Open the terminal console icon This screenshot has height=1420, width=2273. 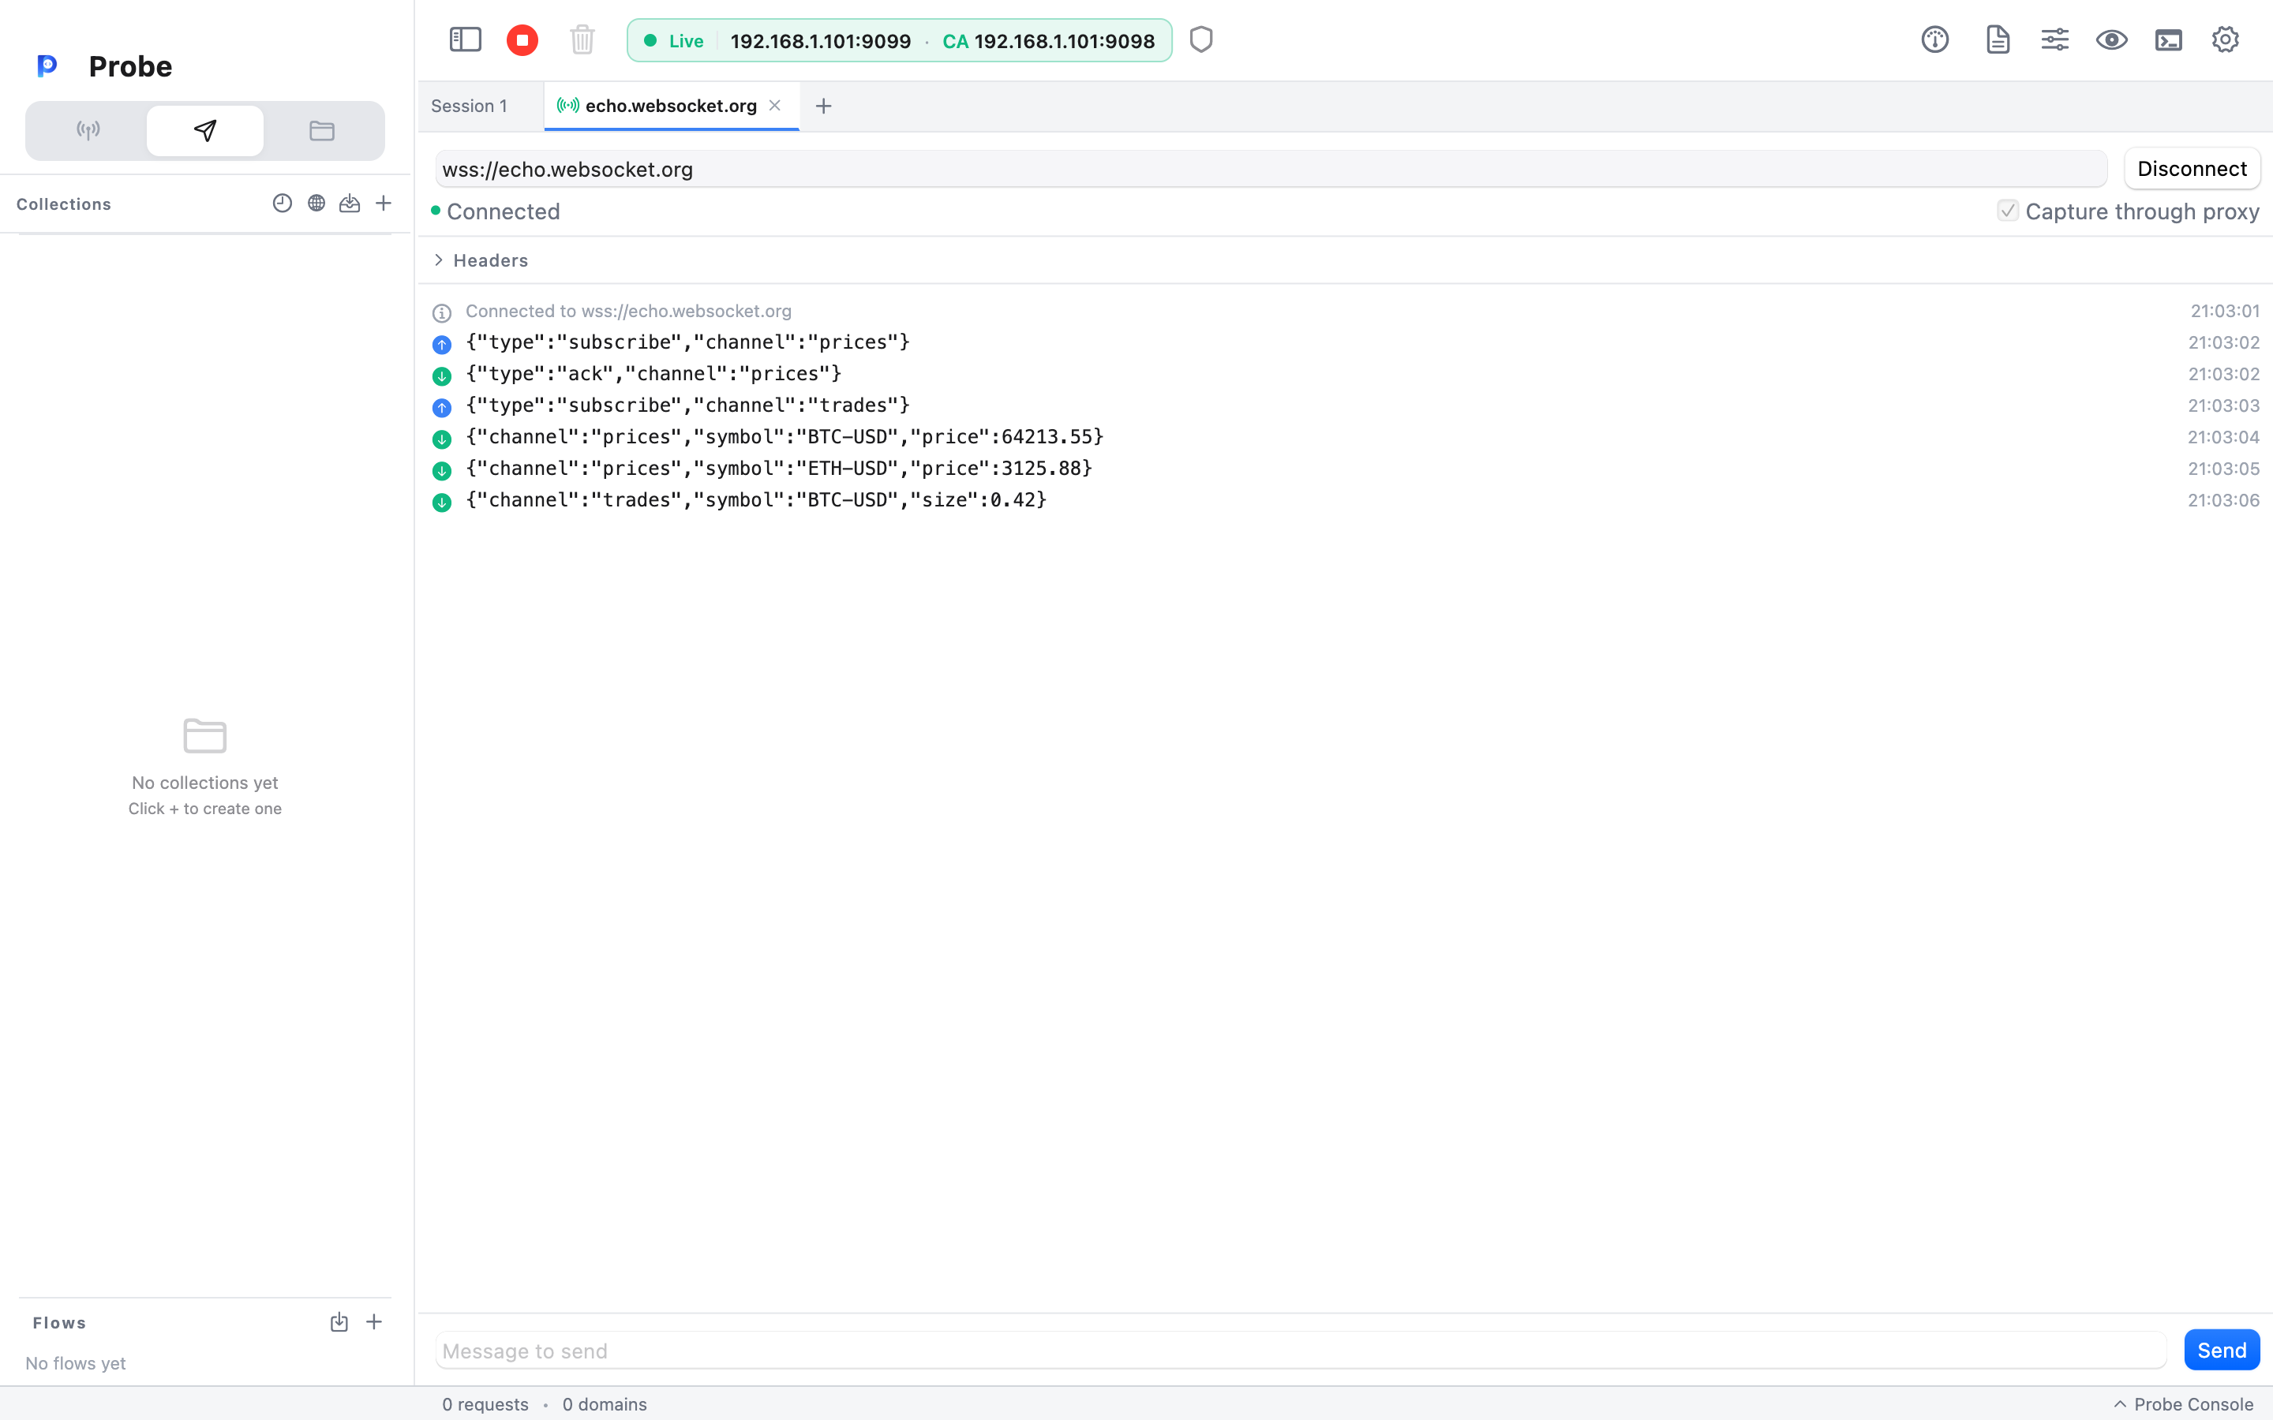pos(2169,39)
